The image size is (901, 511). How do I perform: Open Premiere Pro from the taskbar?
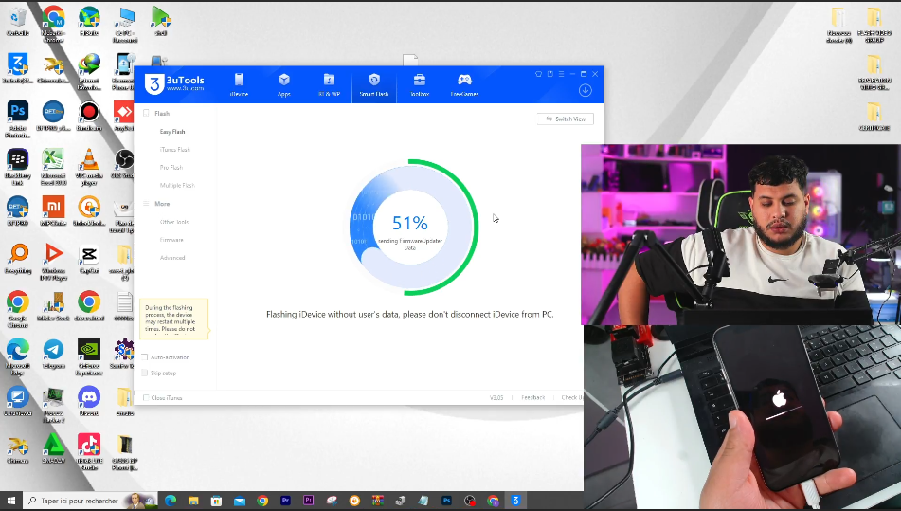tap(285, 501)
